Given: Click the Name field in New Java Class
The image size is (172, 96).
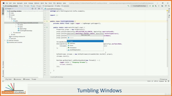Looking at the screenshot, I should (85, 38).
